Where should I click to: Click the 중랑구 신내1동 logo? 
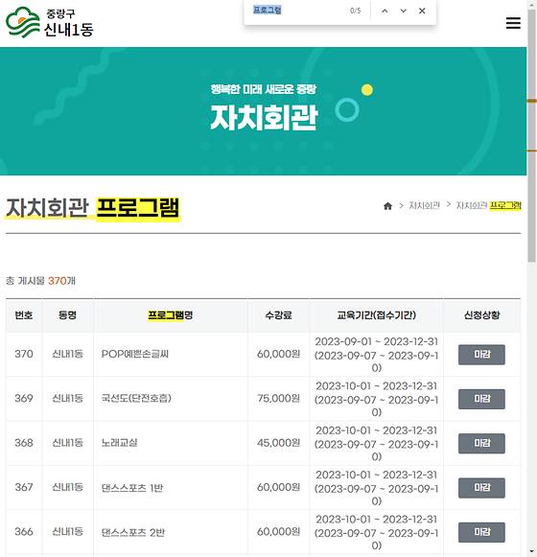coord(50,22)
